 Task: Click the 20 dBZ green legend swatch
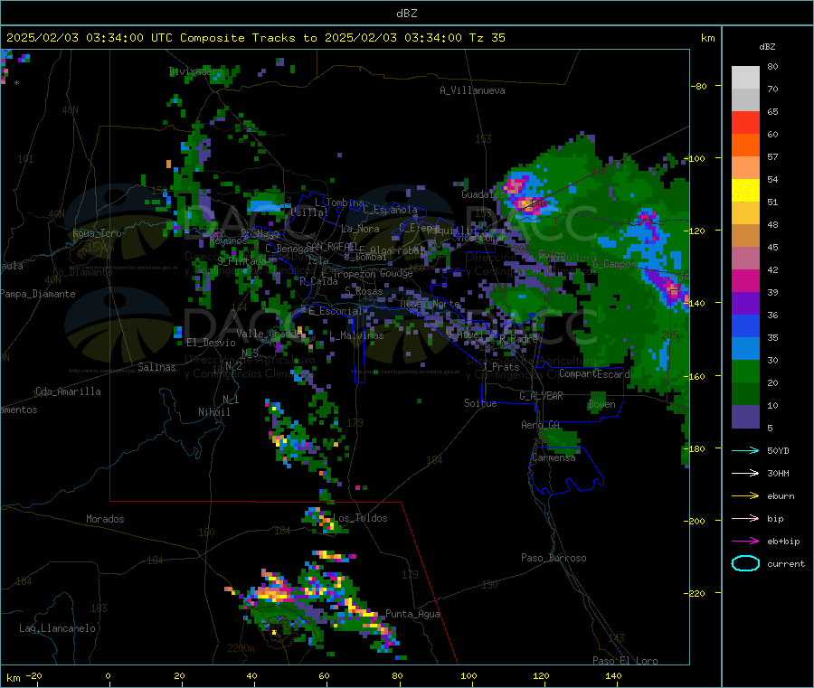coord(745,371)
